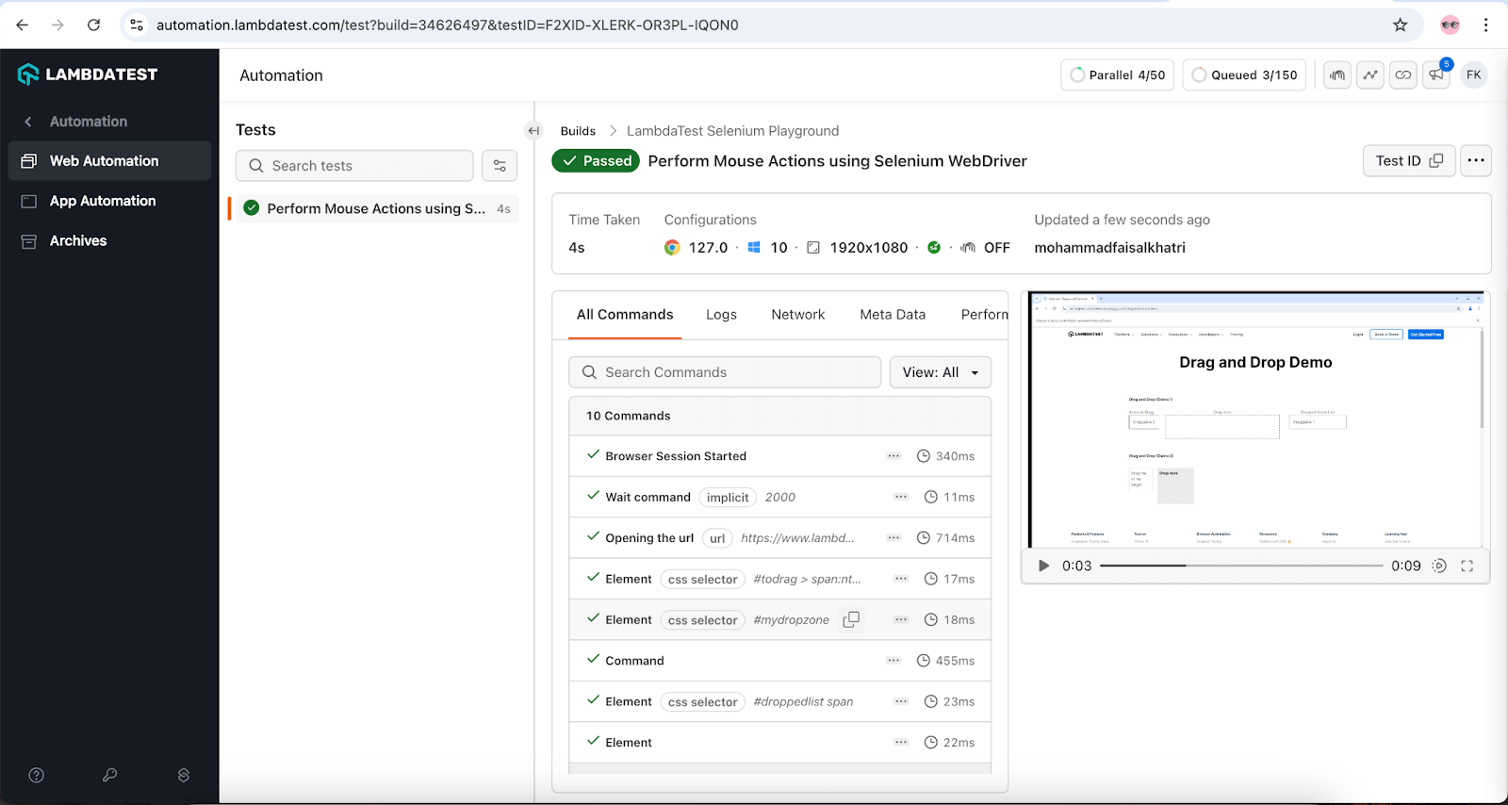
Task: Open the three-dot menu beside Test ID
Action: [x=1476, y=161]
